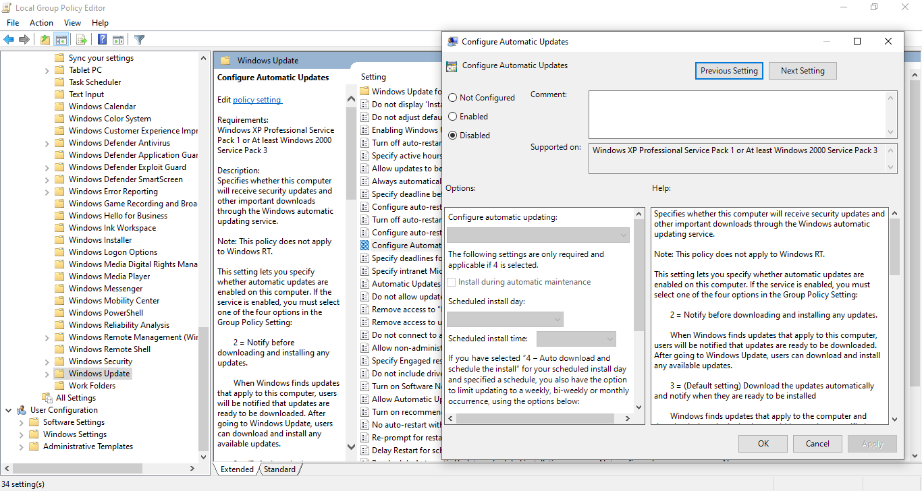
Task: Expand the Tablet PC tree node
Action: [47, 70]
